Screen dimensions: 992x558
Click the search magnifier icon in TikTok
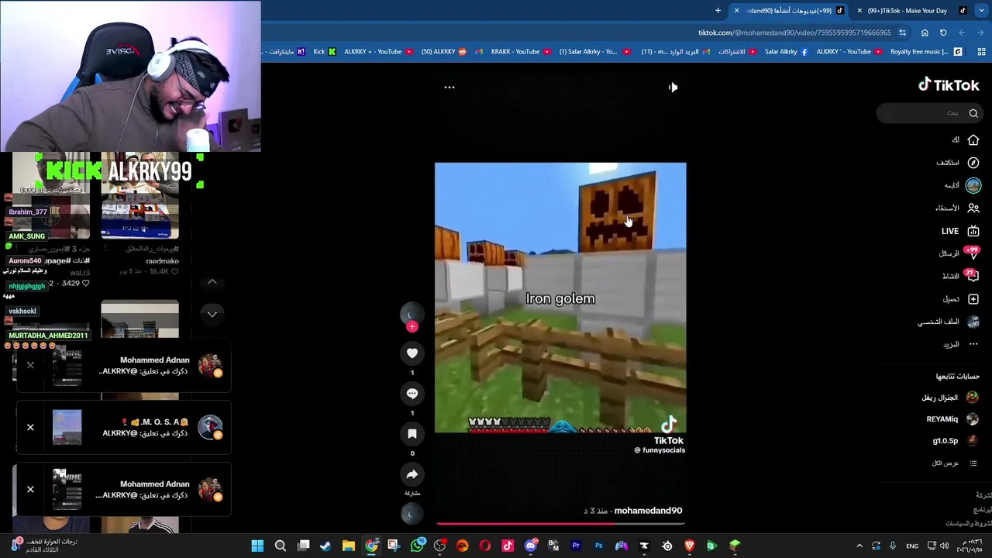[973, 113]
